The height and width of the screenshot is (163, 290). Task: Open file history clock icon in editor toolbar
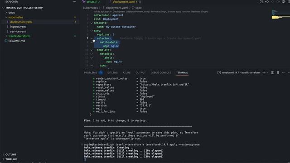coord(261,2)
